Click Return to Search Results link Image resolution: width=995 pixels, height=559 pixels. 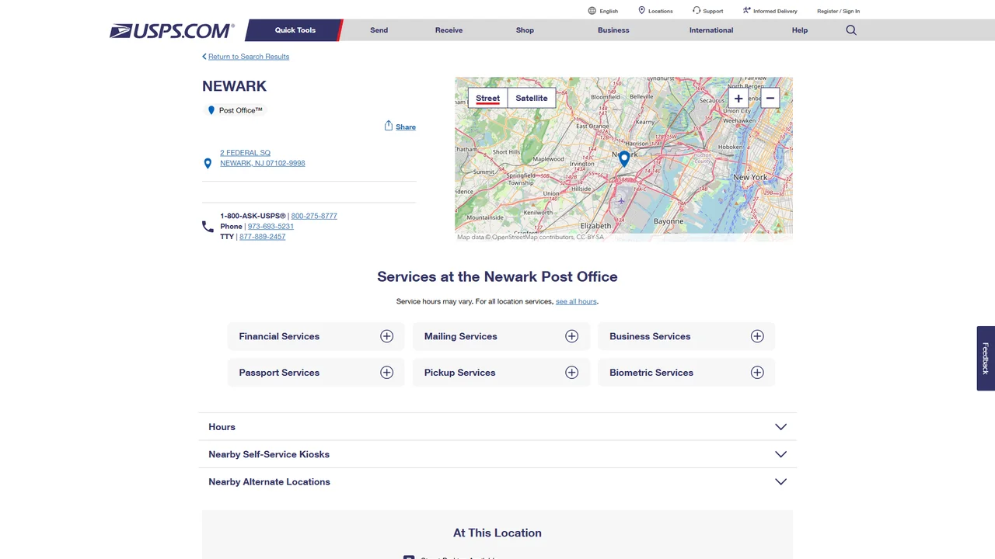(249, 57)
